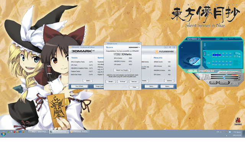Switch to the first taskbar window button
The width and height of the screenshot is (245, 142).
38,132
